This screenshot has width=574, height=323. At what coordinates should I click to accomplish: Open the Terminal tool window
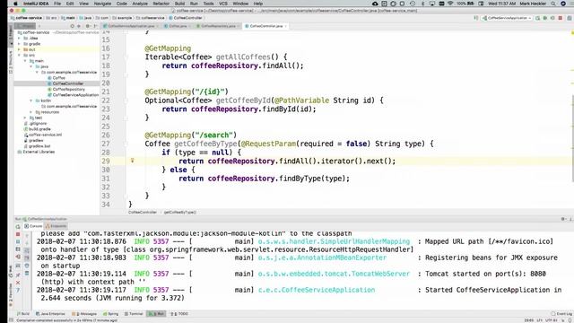pos(134,314)
